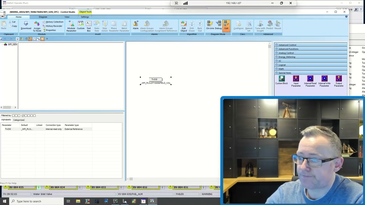Click the XV-004-031 alarm banner button
365x205 pixels.
[x=186, y=187]
